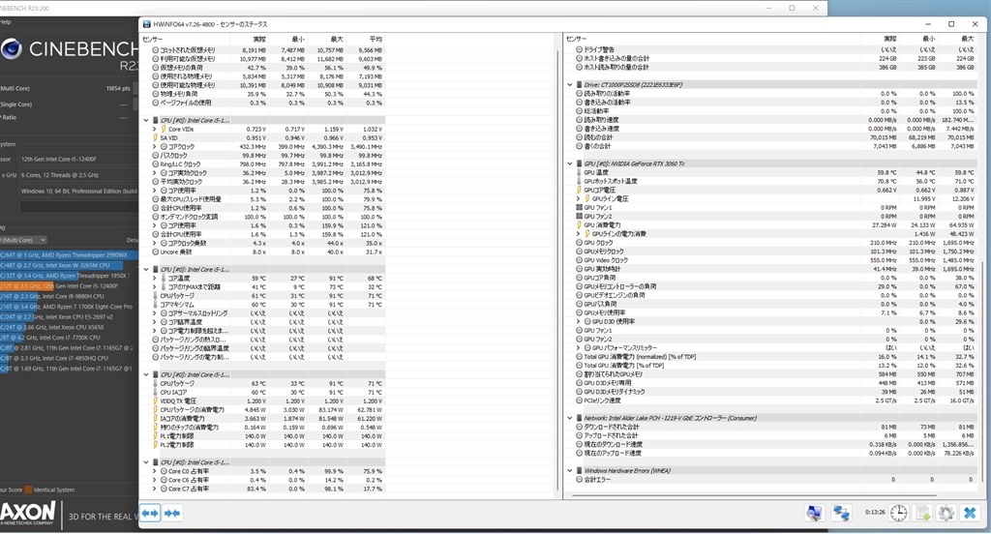
Task: Select the Ring/LLC クロック sensor row
Action: 268,164
